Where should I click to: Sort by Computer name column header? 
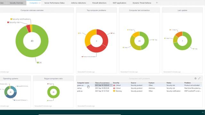[x=83, y=83]
